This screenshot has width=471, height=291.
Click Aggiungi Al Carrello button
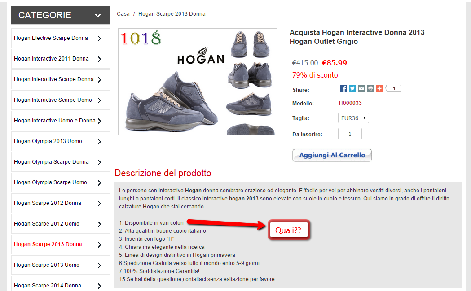click(332, 155)
